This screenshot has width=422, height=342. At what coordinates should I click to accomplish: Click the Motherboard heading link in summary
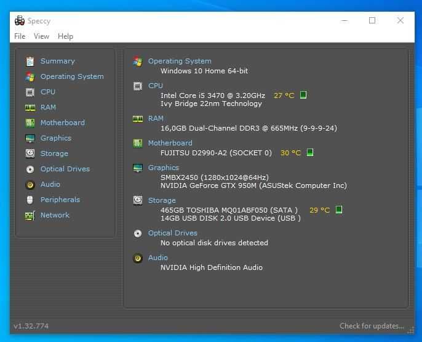pyautogui.click(x=170, y=143)
